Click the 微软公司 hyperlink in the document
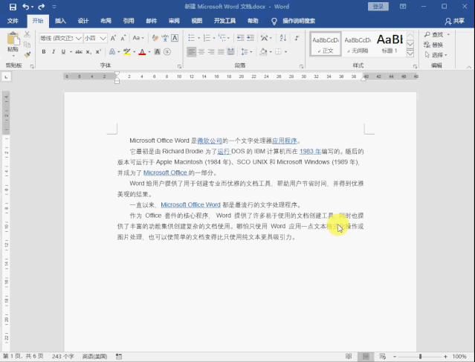 coord(210,140)
